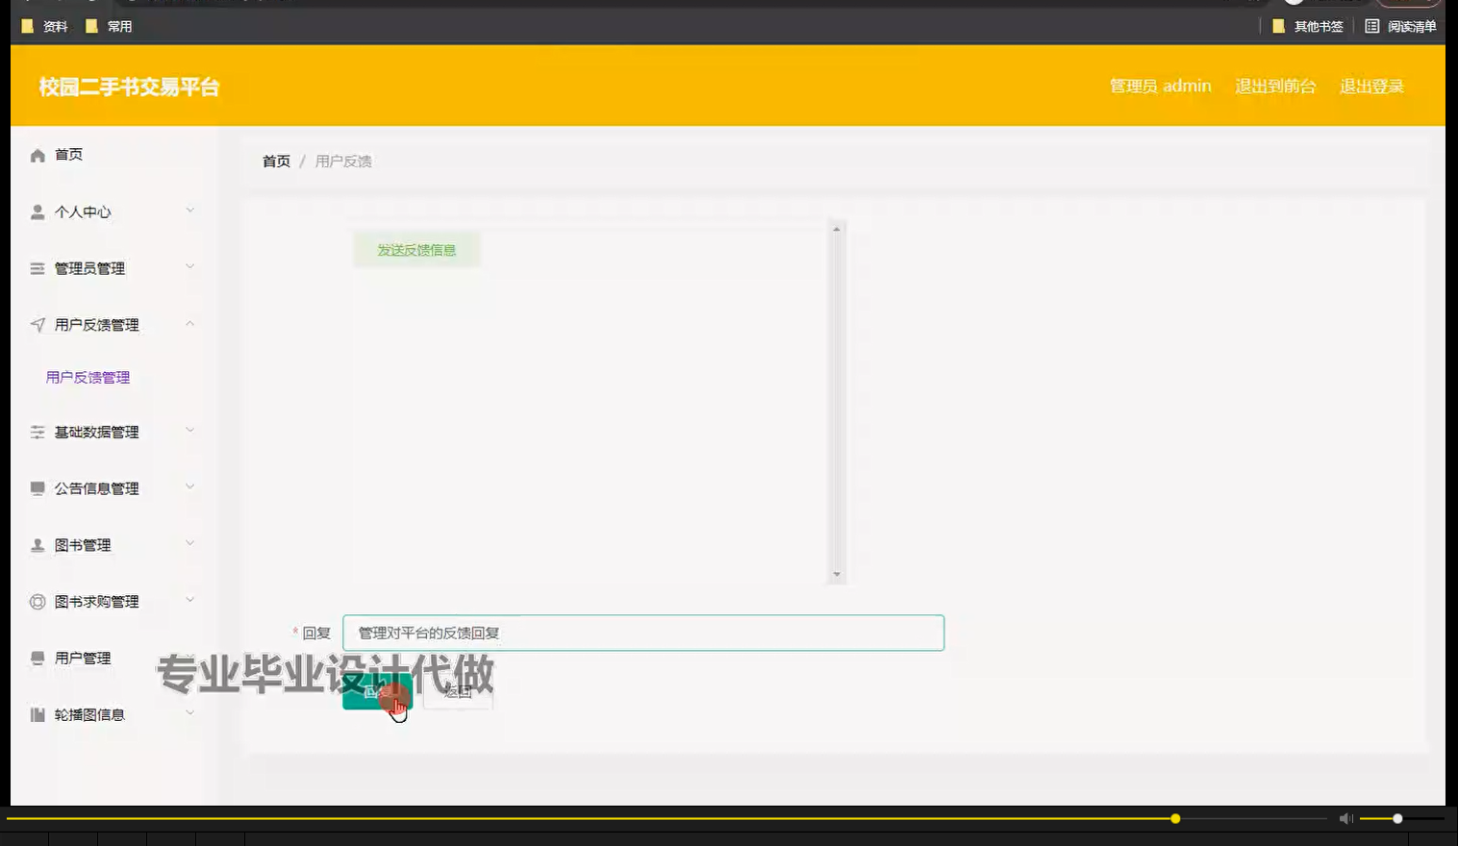The width and height of the screenshot is (1458, 846).
Task: Click the 发送反馈信息 message bubble
Action: pos(416,250)
